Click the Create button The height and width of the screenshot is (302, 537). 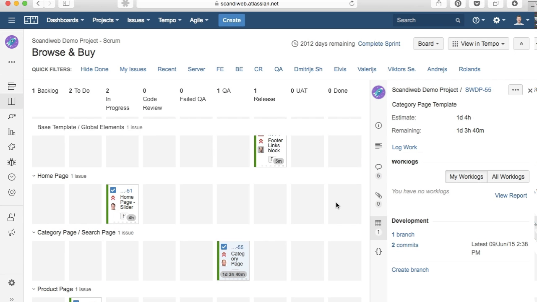coord(232,20)
